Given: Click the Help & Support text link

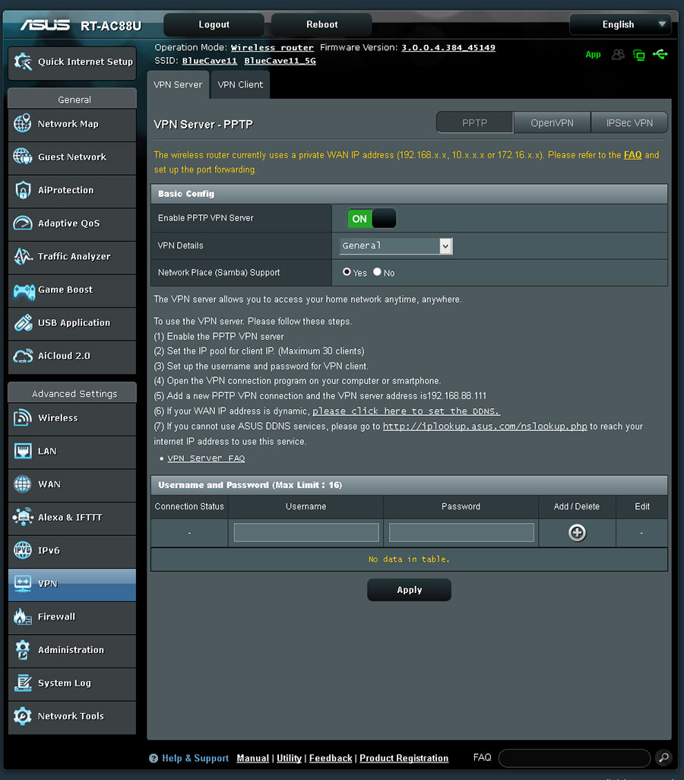Looking at the screenshot, I should pyautogui.click(x=195, y=758).
